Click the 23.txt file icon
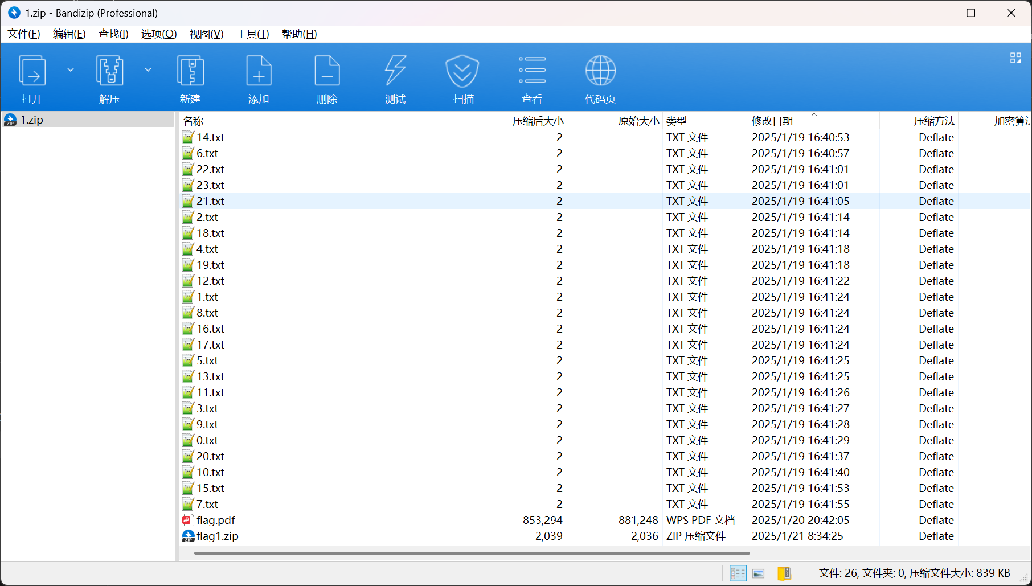This screenshot has height=586, width=1032. tap(188, 185)
